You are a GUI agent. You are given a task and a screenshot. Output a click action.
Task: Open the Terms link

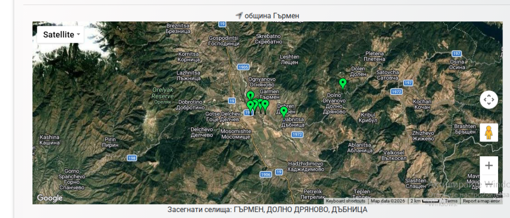(x=451, y=201)
